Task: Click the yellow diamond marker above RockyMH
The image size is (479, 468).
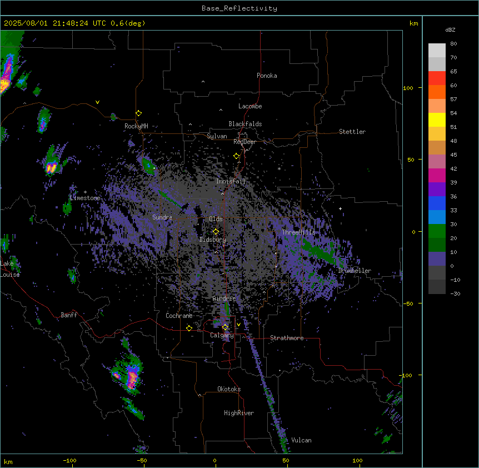Action: 139,113
